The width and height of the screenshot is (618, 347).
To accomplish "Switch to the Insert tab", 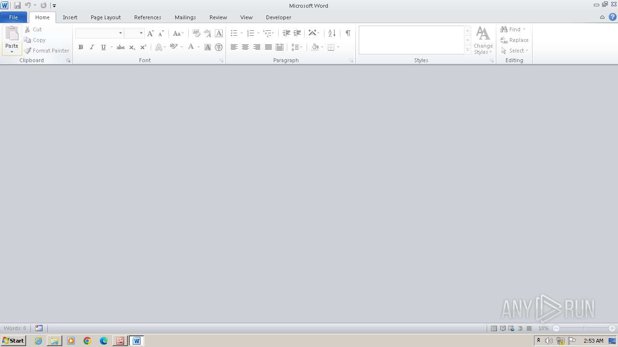I will pos(70,17).
